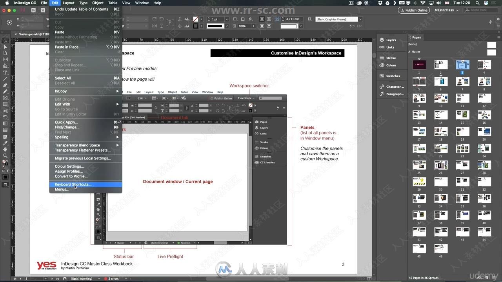Image resolution: width=502 pixels, height=282 pixels.
Task: Open corner options shape dropdown
Action: tap(301, 26)
